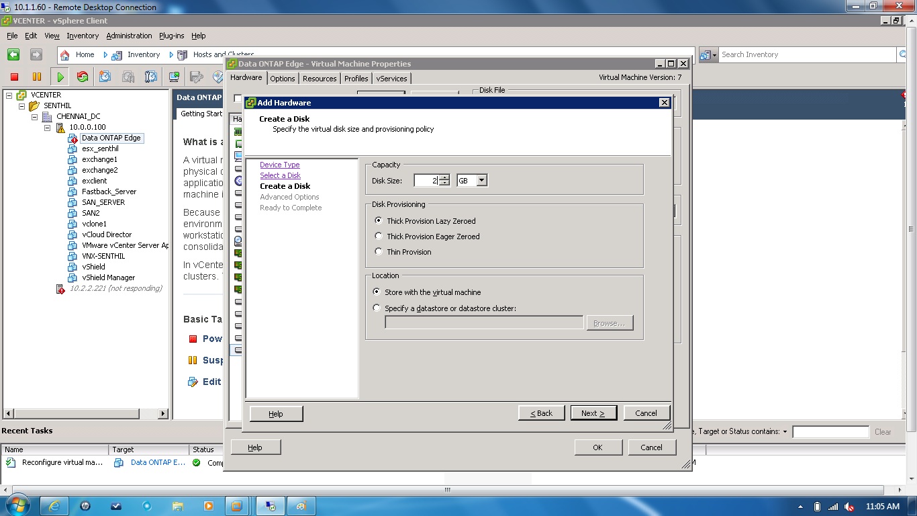
Task: Choose Specify a datastore or datastore cluster
Action: coord(377,307)
